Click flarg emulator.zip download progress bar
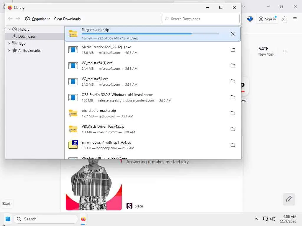The image size is (302, 226). pyautogui.click(x=150, y=34)
